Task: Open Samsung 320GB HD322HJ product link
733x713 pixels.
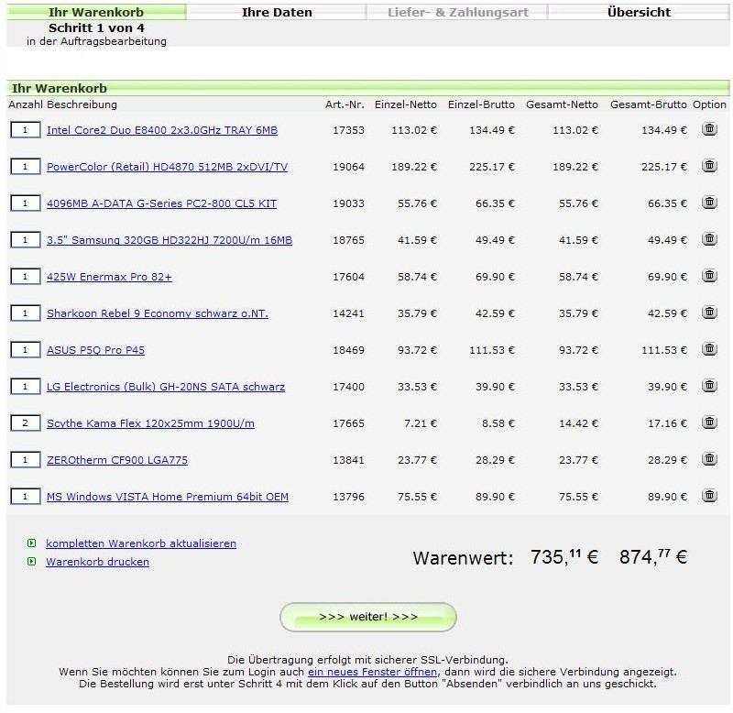Action: [x=170, y=240]
